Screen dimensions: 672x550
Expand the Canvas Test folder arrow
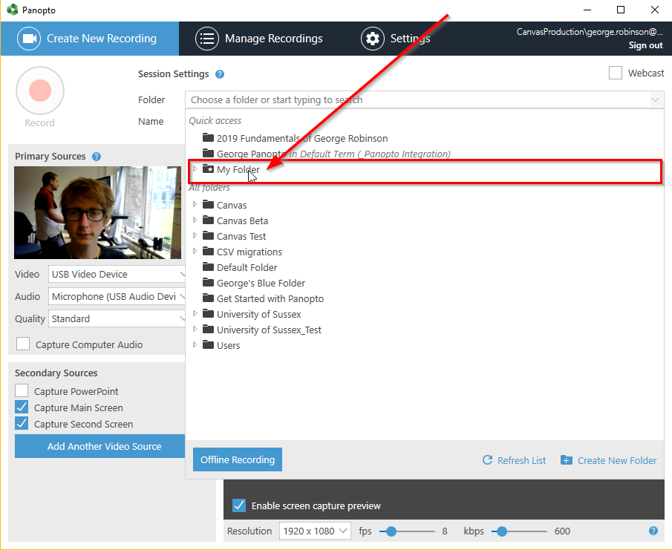(x=195, y=235)
